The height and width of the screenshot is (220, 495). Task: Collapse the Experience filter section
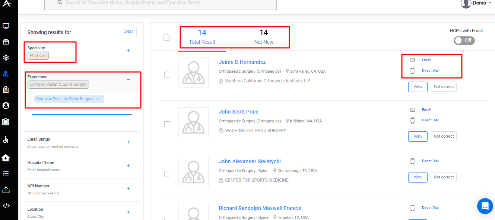(128, 80)
